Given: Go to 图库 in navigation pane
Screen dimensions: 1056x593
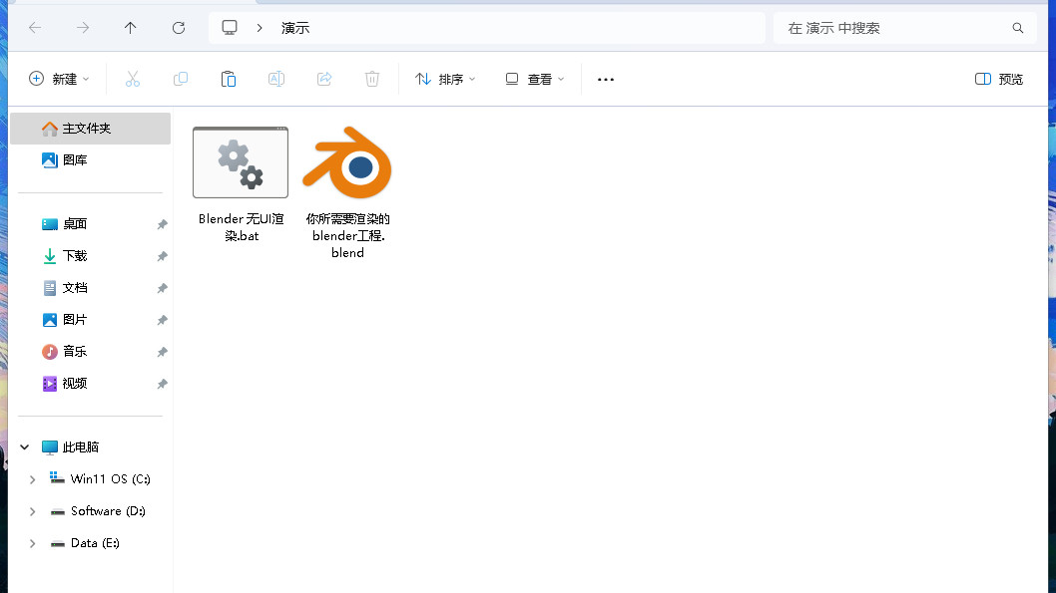Looking at the screenshot, I should pyautogui.click(x=75, y=159).
